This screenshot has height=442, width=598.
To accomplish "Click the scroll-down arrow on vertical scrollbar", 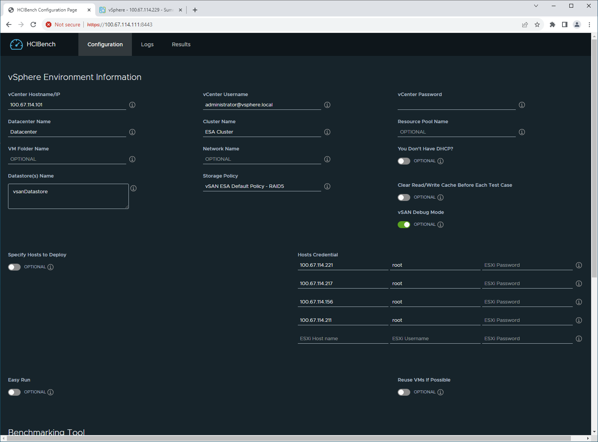I will [x=594, y=432].
